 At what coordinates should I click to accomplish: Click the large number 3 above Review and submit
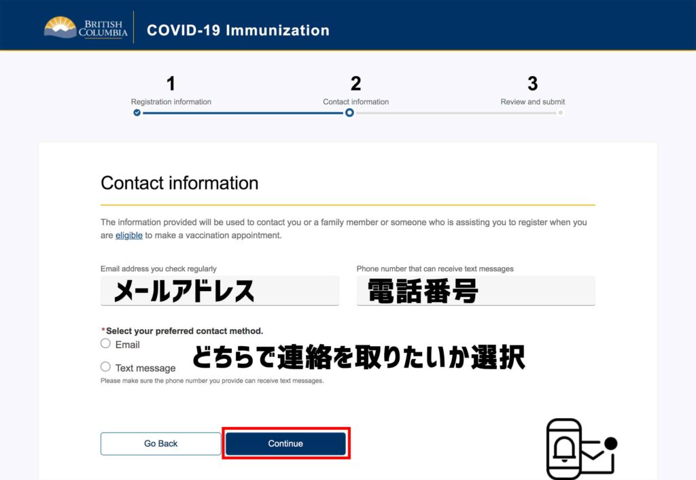(x=532, y=84)
